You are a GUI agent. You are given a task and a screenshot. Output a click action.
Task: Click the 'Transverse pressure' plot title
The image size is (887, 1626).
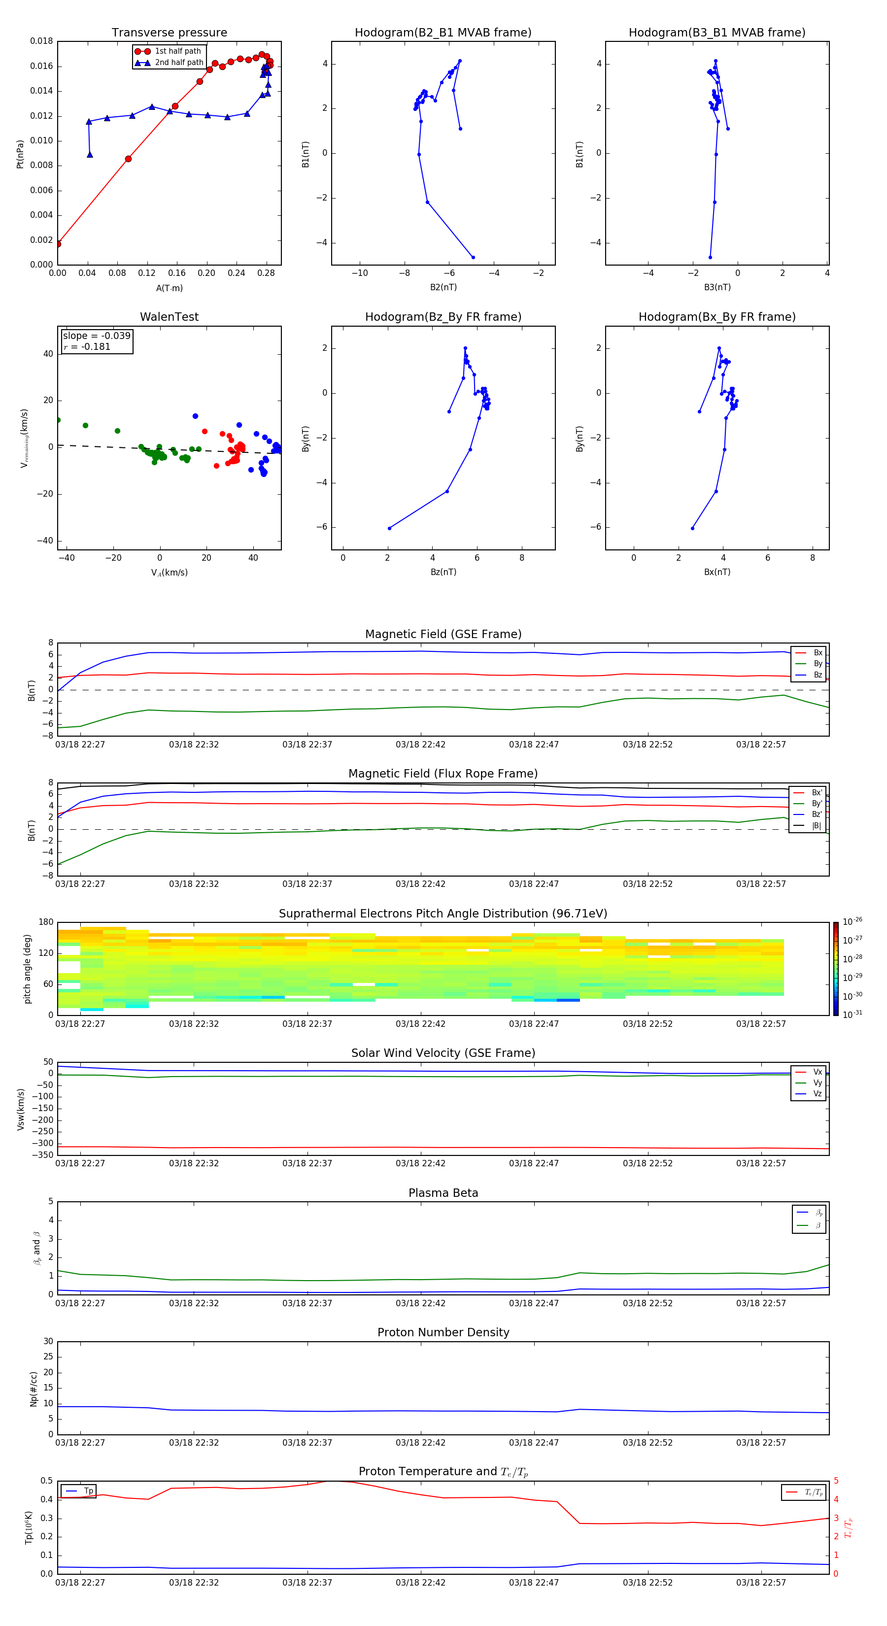point(169,32)
